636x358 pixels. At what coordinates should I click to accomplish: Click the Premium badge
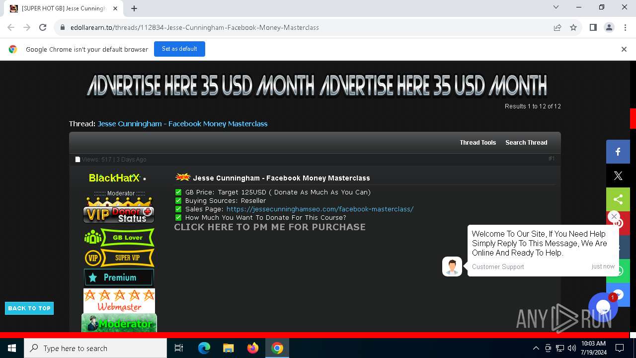pos(119,277)
